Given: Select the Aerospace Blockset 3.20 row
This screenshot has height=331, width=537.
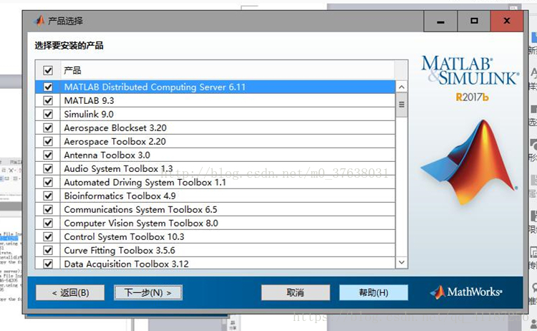Looking at the screenshot, I should click(228, 128).
